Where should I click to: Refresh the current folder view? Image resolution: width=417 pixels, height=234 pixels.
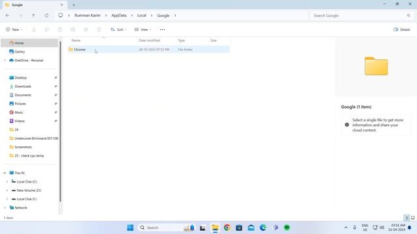(46, 16)
